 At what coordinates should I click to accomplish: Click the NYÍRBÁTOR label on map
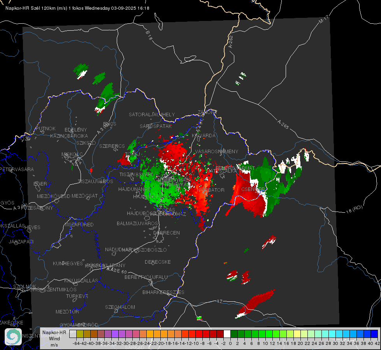pos(211,190)
